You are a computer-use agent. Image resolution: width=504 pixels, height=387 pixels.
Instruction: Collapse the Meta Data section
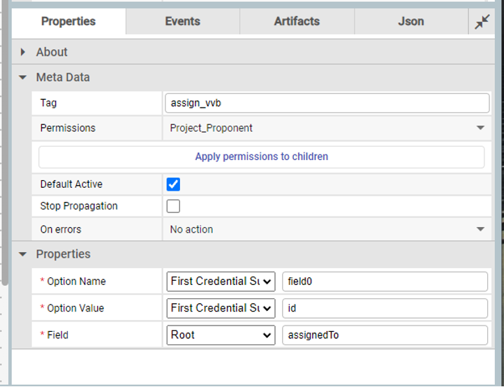pyautogui.click(x=63, y=78)
